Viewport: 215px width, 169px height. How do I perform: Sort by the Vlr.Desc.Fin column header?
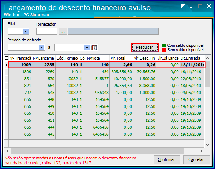click(x=145, y=58)
